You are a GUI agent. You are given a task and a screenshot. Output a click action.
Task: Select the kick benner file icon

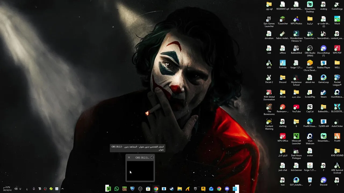click(296, 167)
